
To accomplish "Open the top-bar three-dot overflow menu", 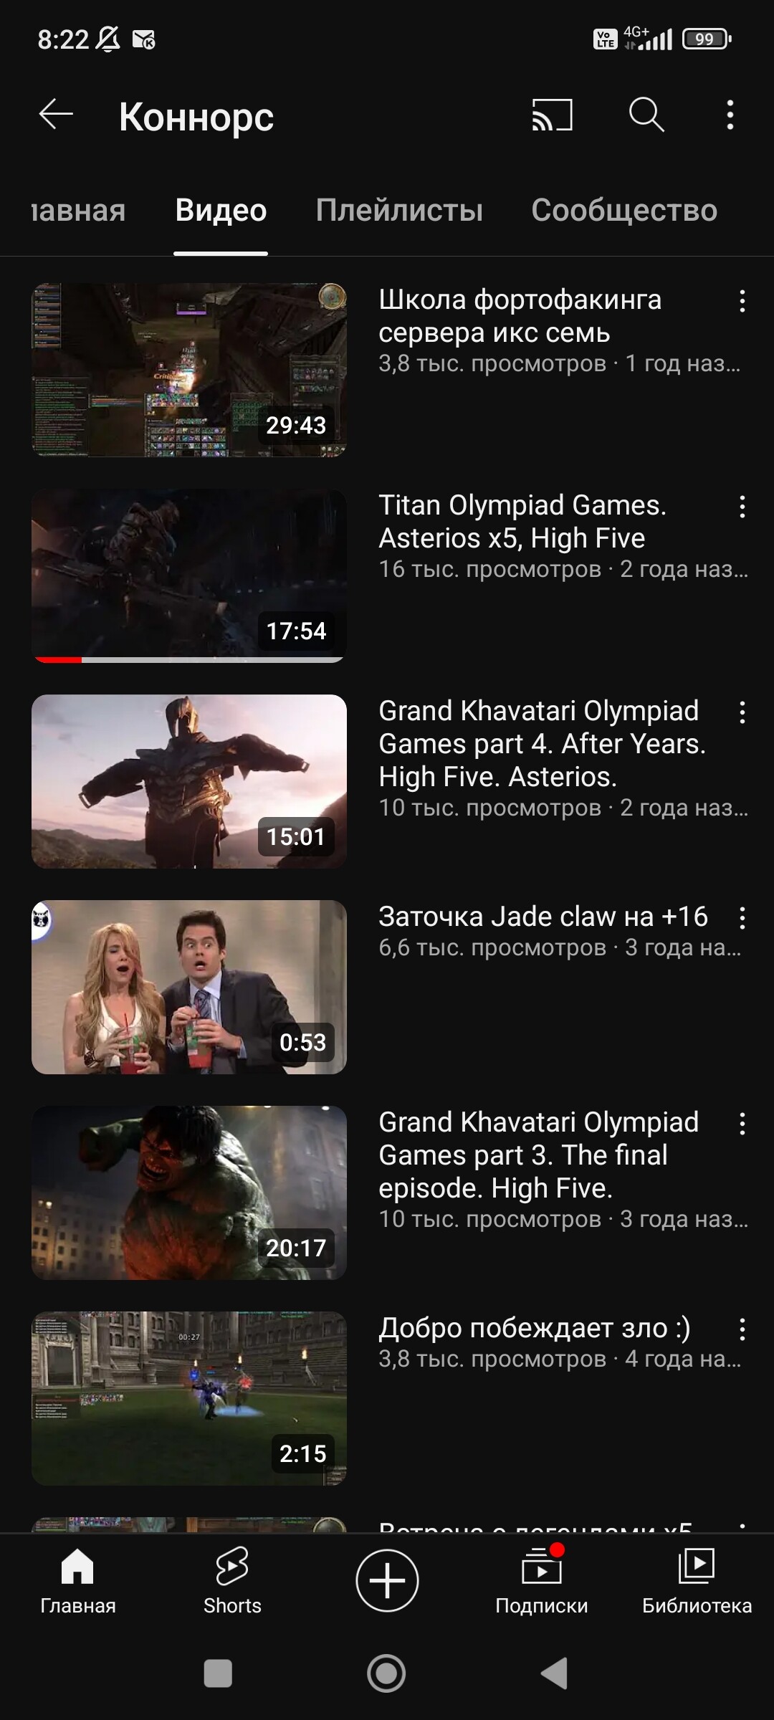I will pyautogui.click(x=730, y=115).
